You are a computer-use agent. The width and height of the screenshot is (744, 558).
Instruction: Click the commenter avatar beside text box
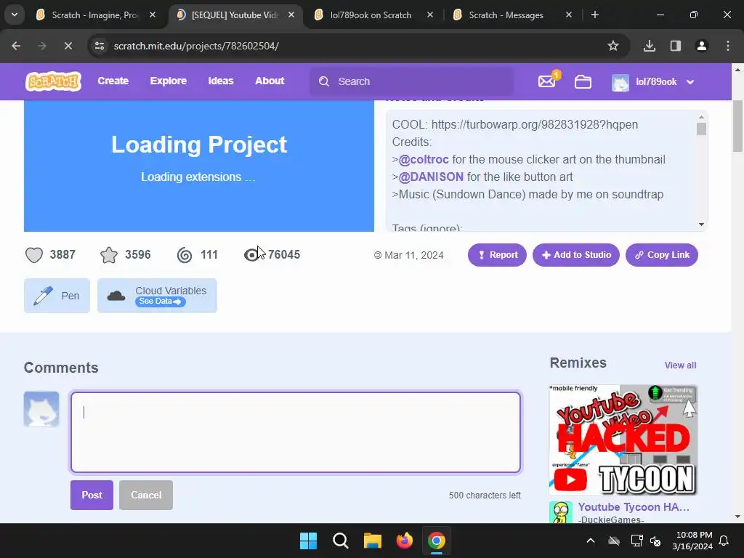click(x=41, y=409)
